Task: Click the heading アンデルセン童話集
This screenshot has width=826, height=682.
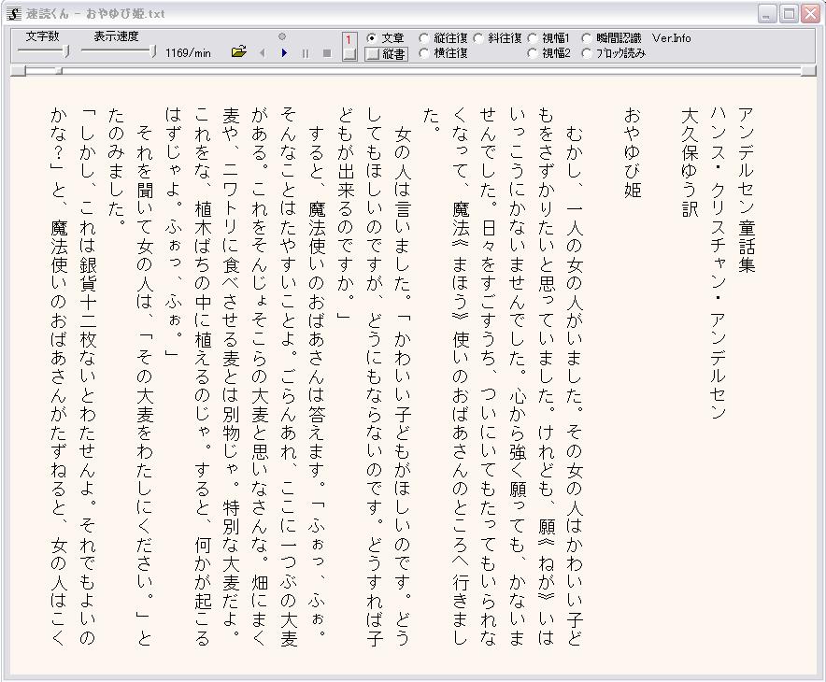Action: point(746,190)
